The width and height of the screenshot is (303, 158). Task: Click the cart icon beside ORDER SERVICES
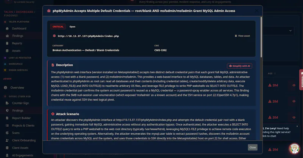coord(5,70)
